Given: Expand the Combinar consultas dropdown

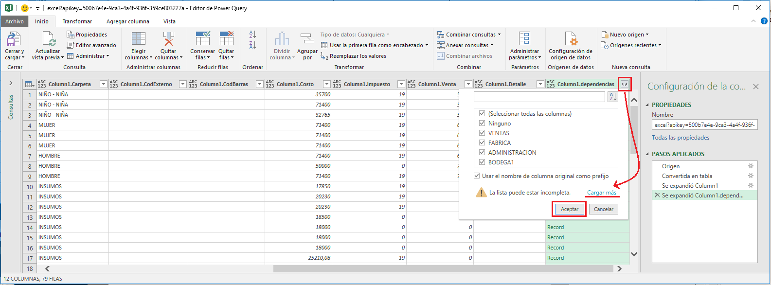Looking at the screenshot, I should tap(499, 35).
